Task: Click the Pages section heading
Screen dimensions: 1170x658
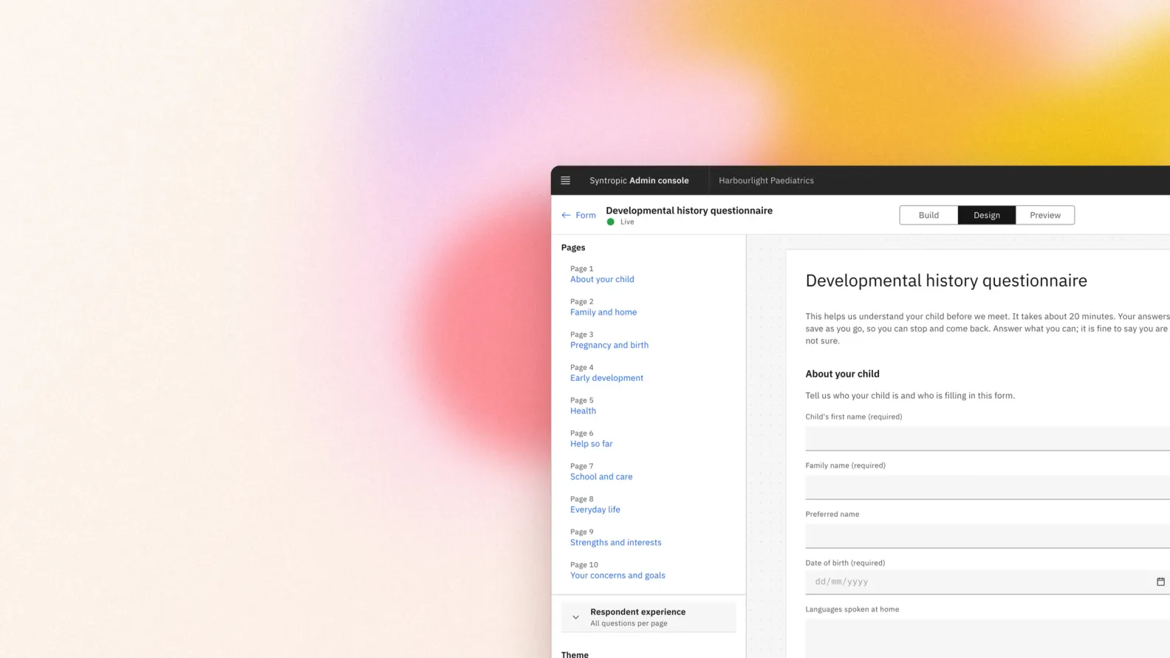Action: (573, 247)
